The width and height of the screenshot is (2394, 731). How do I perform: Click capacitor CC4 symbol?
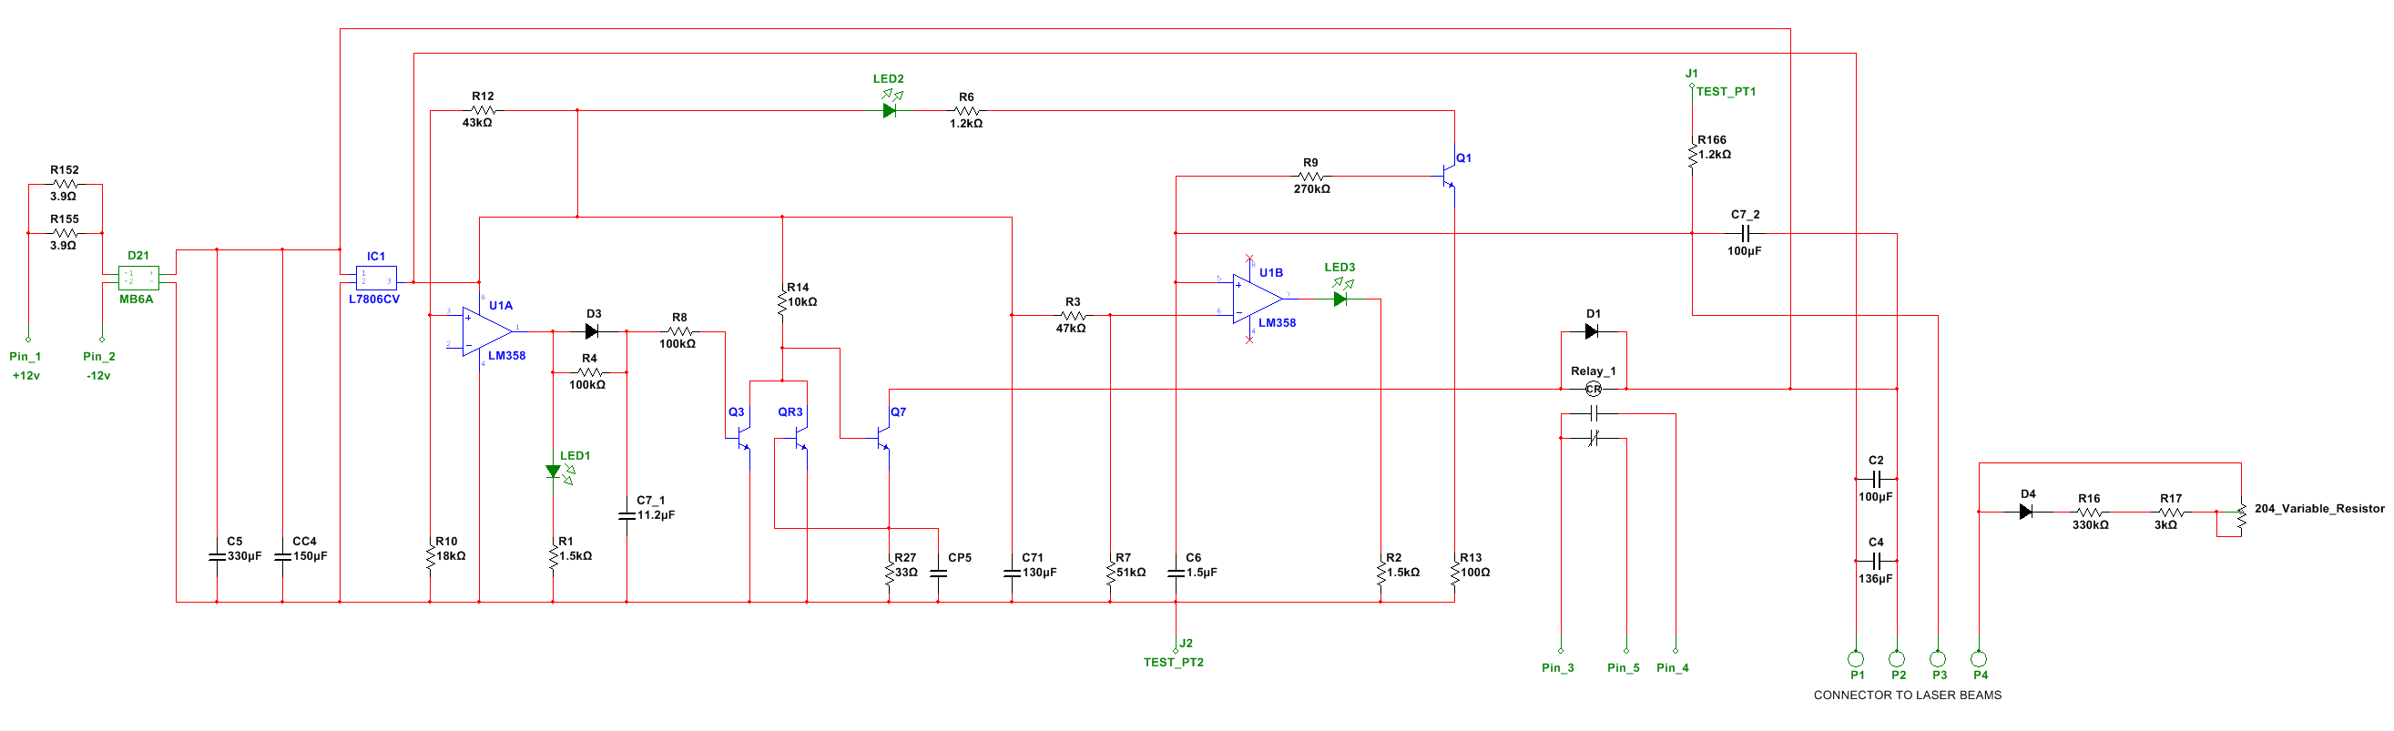click(x=282, y=556)
